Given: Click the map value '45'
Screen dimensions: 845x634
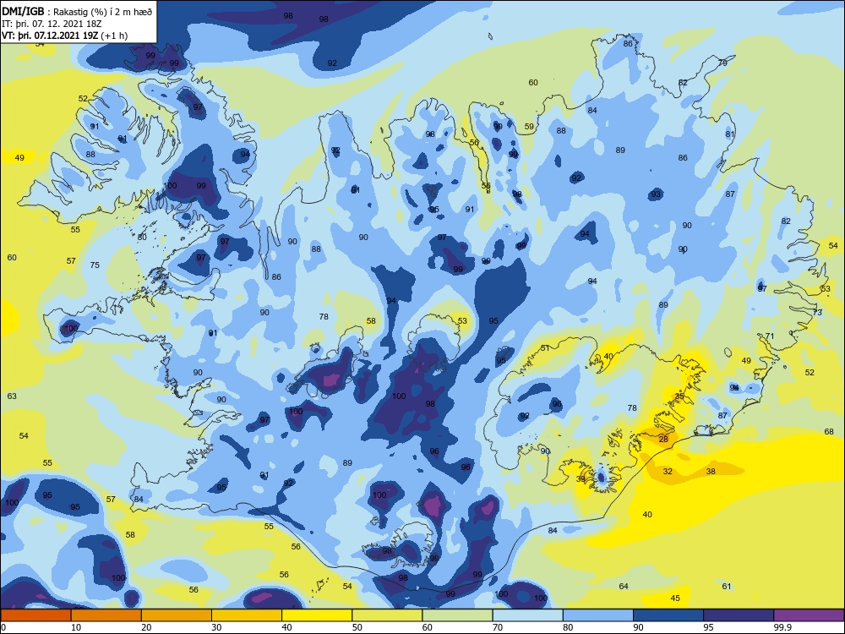Looking at the screenshot, I should point(675,598).
